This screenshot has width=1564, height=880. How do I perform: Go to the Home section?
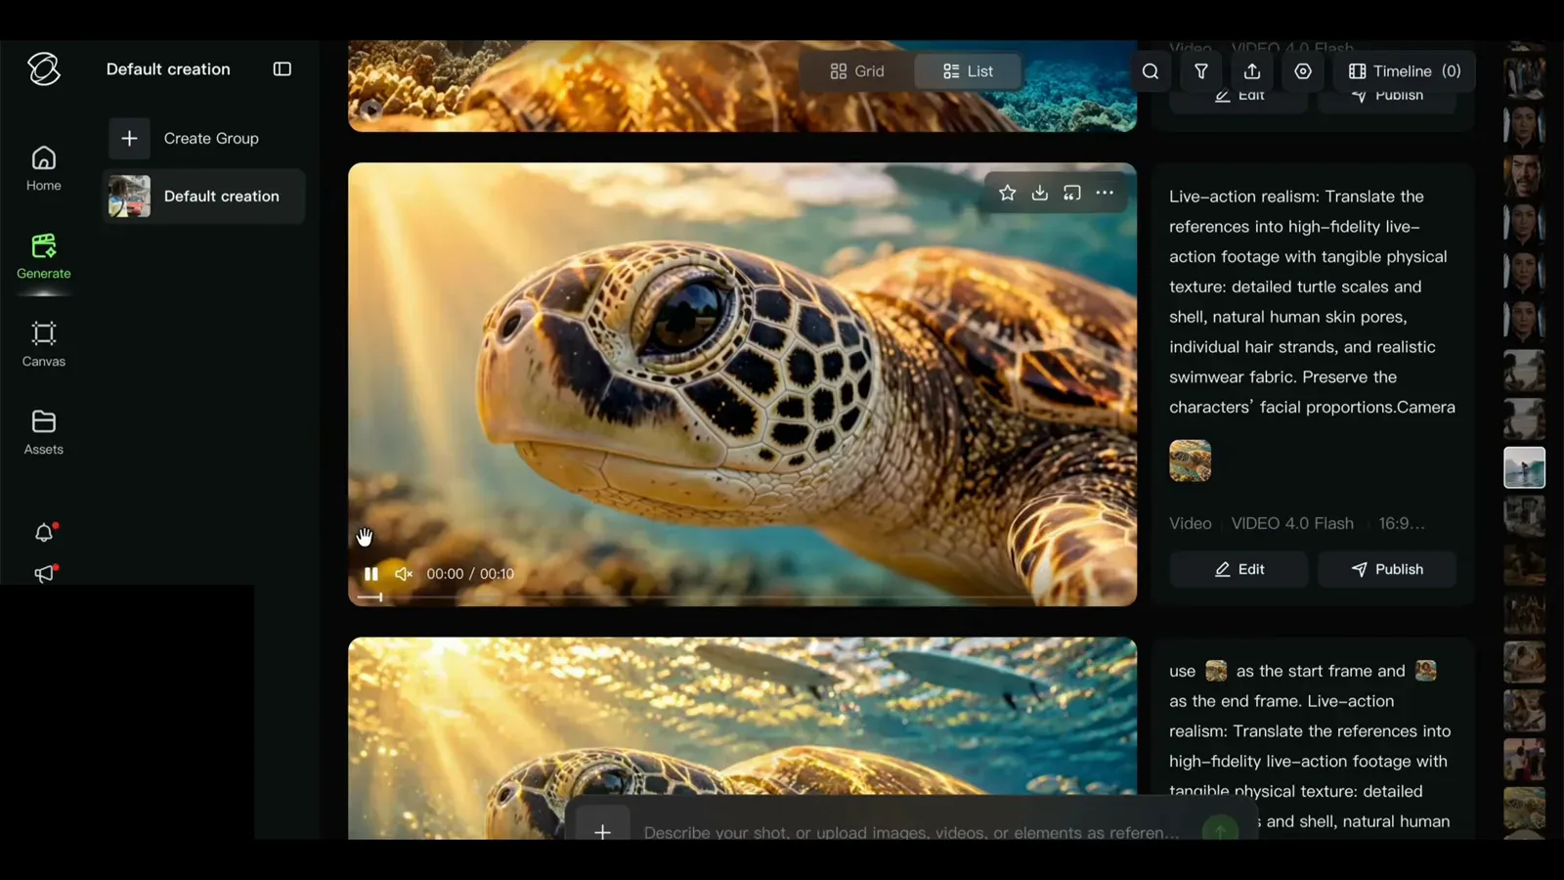coord(43,168)
